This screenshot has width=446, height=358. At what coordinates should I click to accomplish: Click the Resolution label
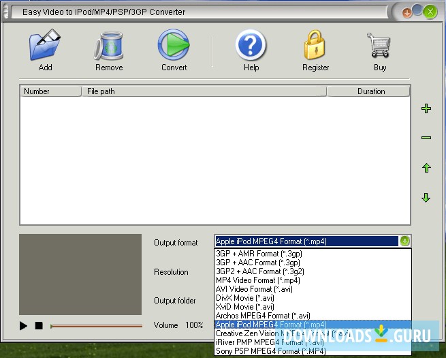(171, 272)
